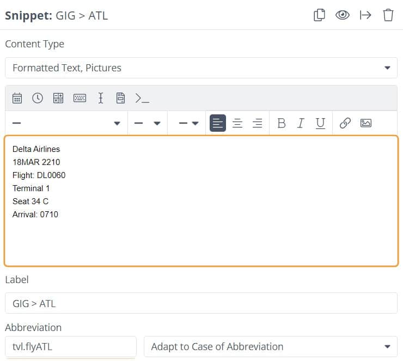Open 'Adapt to Case of Abbreviation' dropdown
This screenshot has height=361, width=403.
pos(271,347)
